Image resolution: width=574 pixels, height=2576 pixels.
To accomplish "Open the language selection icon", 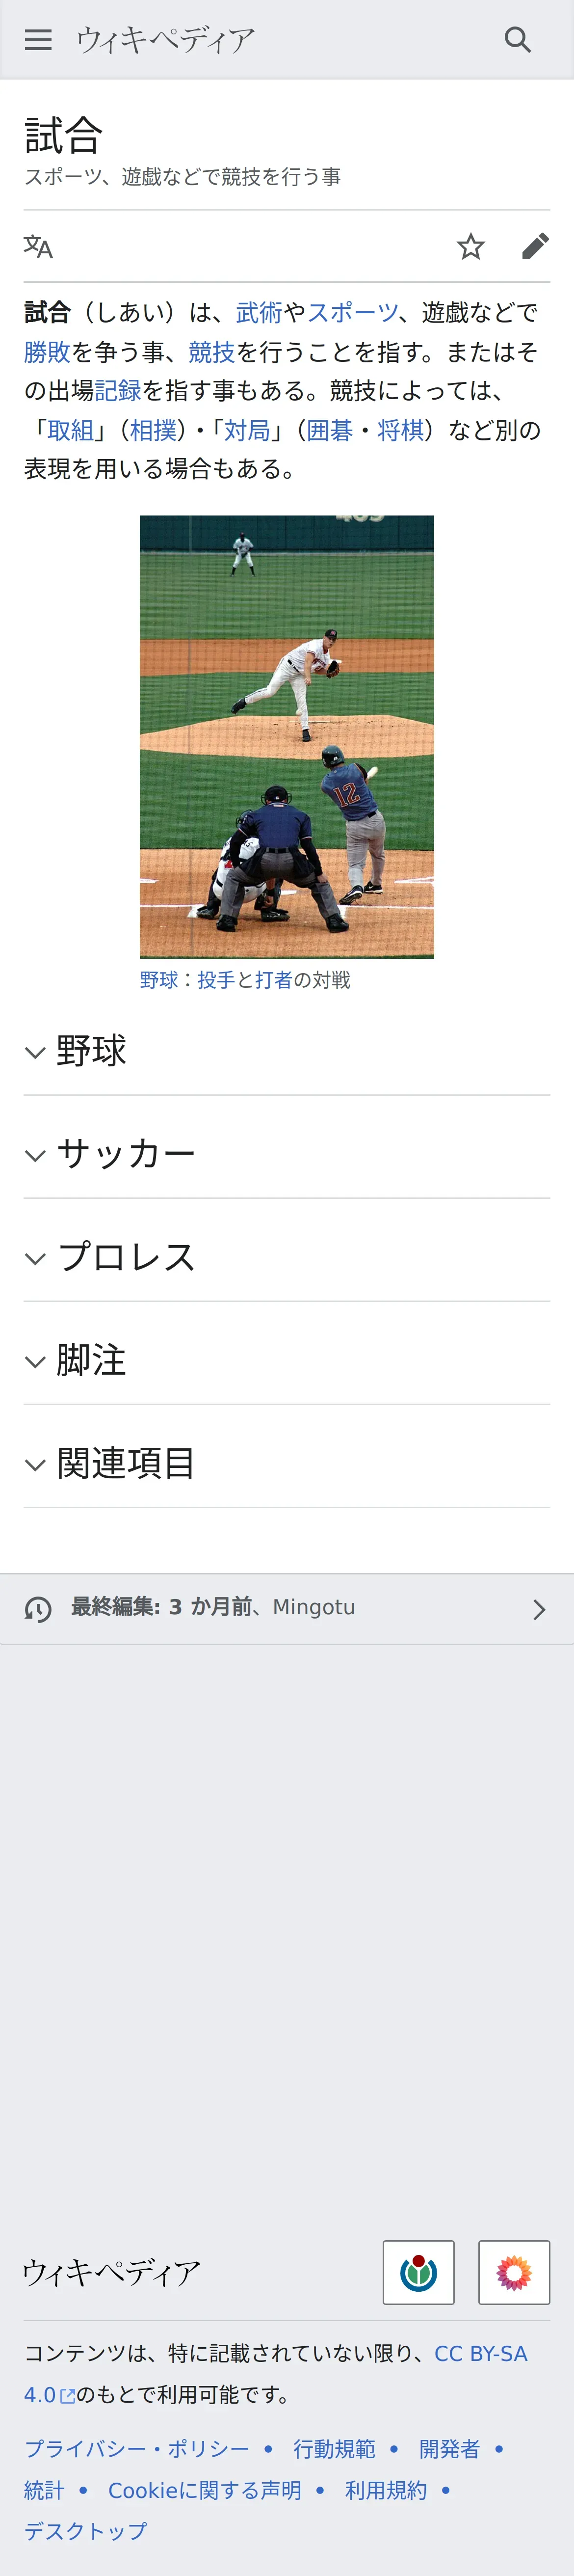I will (38, 246).
